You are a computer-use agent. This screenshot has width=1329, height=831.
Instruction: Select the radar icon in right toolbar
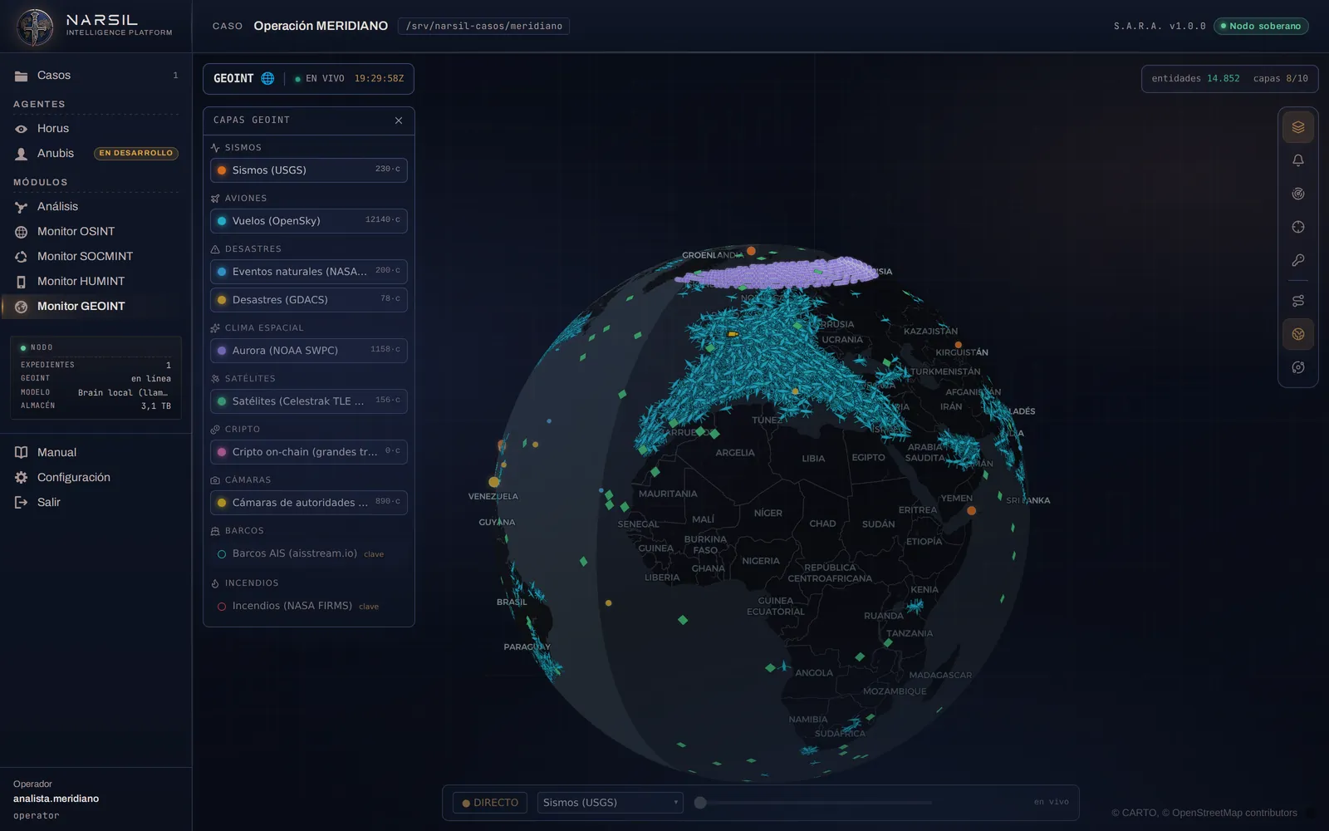point(1298,194)
